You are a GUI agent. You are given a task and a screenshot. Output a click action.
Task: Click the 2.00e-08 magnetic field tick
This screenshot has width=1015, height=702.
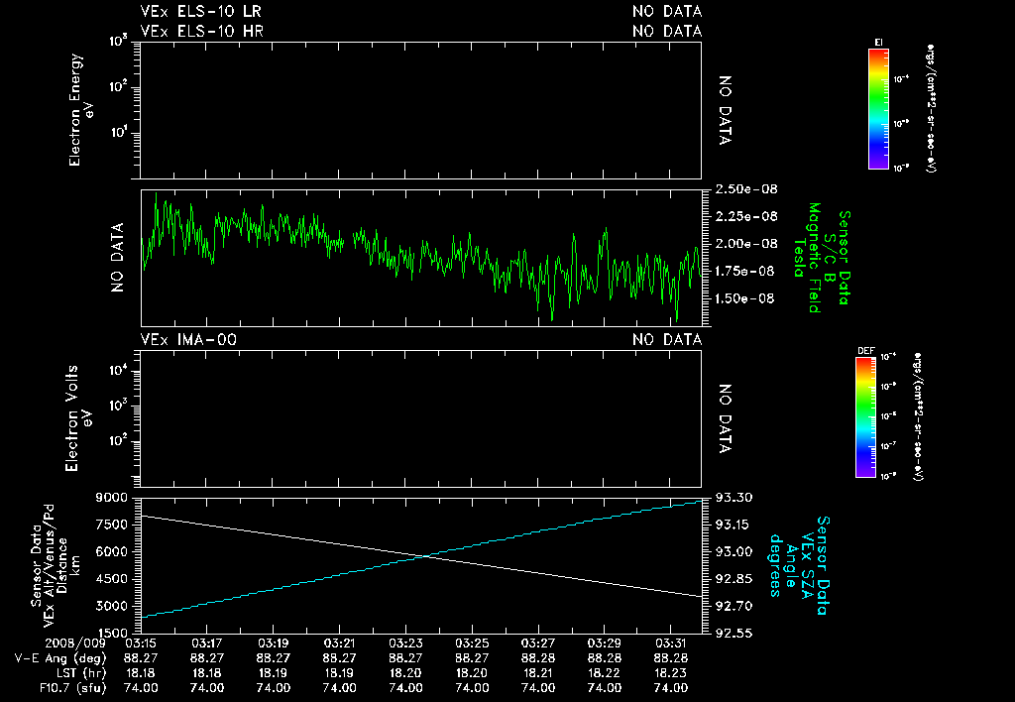point(745,244)
